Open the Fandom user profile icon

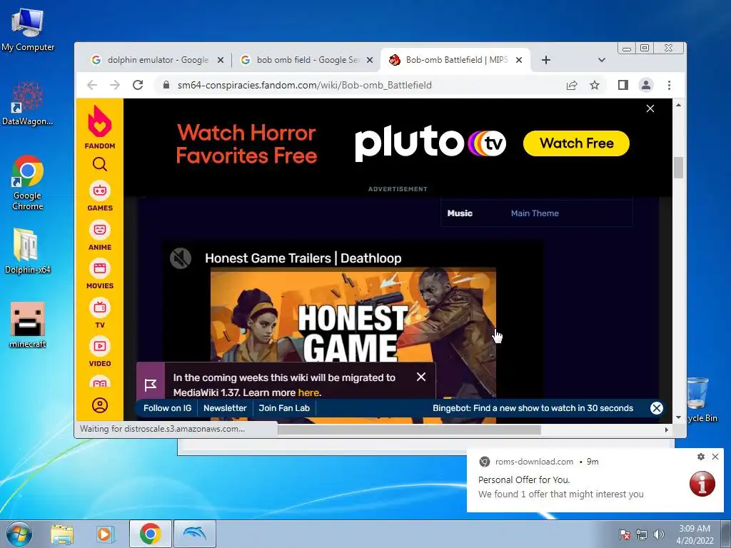(100, 405)
